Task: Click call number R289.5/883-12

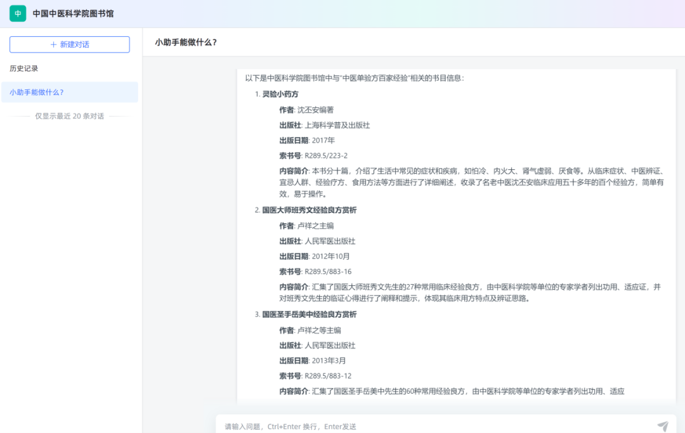Action: [328, 376]
